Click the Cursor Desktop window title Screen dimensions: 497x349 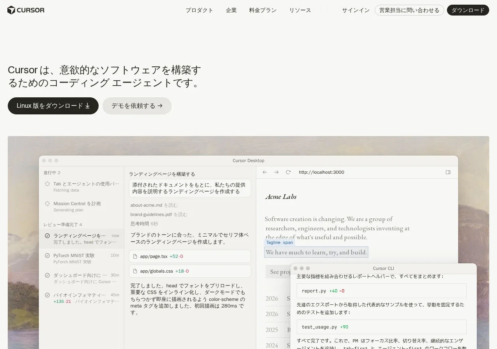click(248, 161)
